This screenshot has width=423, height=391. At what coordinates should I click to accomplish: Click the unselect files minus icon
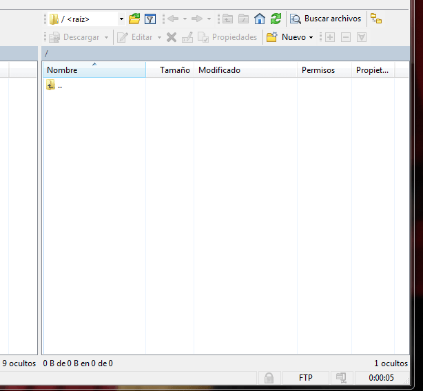(346, 37)
